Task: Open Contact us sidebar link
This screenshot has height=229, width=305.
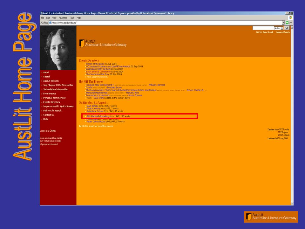Action: click(48, 115)
